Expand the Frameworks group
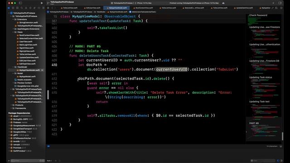 pos(11,108)
